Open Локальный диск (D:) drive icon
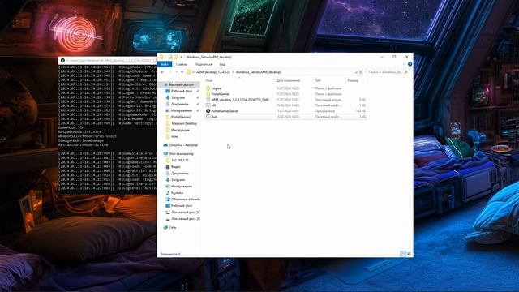Screen dimensions: 519x292 coord(168,219)
